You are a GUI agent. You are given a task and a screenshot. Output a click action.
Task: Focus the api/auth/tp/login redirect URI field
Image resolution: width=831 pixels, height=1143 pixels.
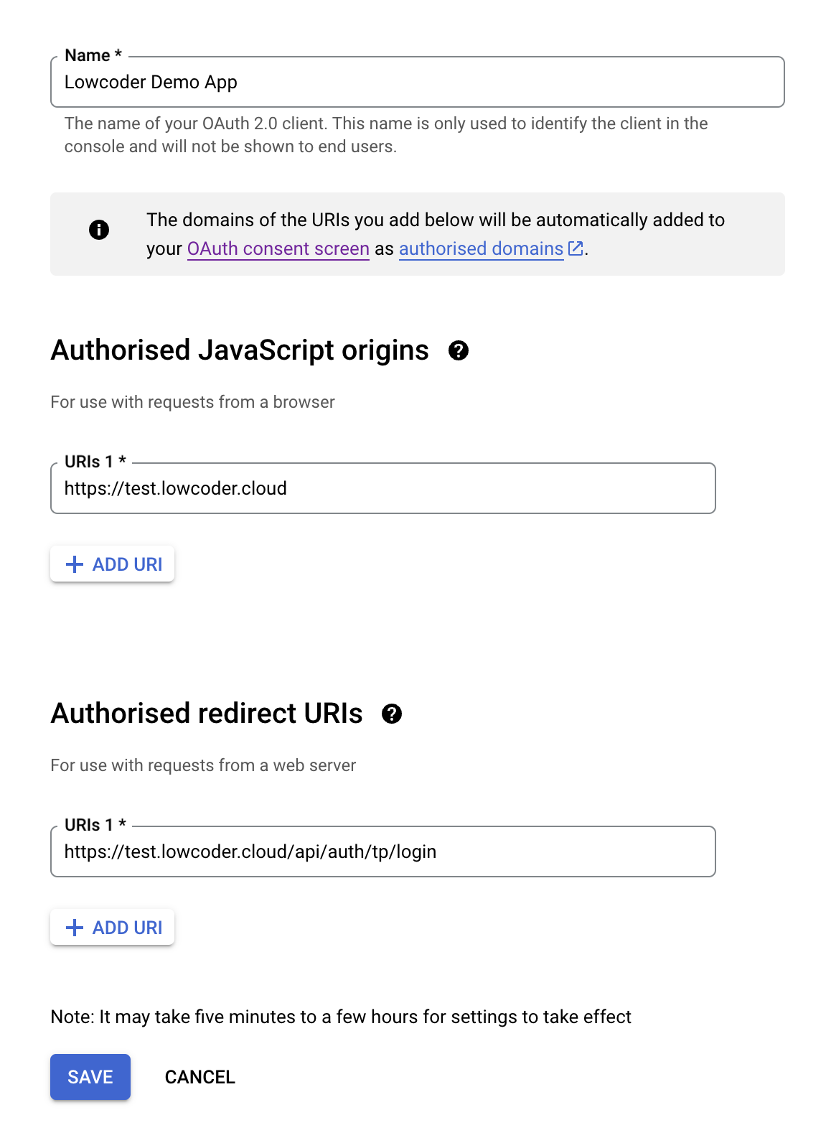point(382,852)
